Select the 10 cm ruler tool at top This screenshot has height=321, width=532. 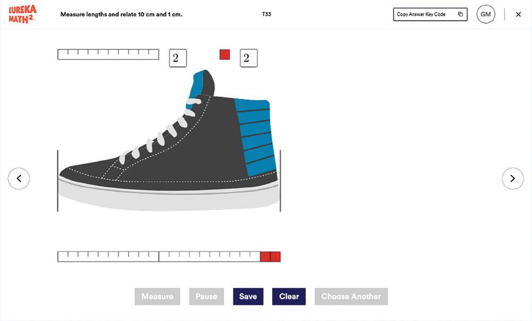pos(108,54)
